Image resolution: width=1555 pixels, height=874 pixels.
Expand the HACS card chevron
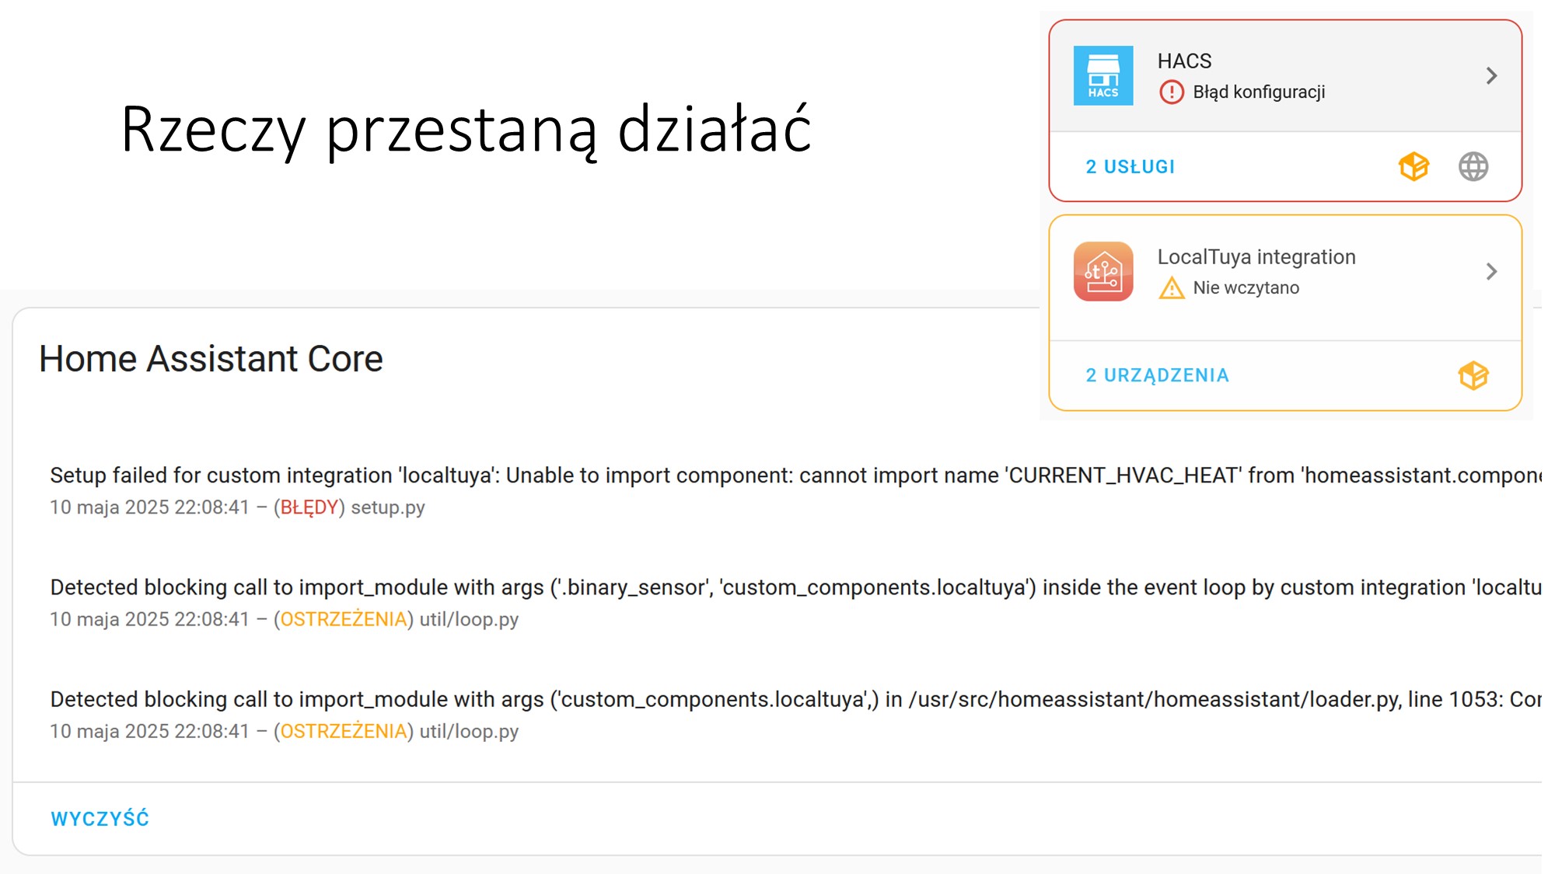[1491, 75]
